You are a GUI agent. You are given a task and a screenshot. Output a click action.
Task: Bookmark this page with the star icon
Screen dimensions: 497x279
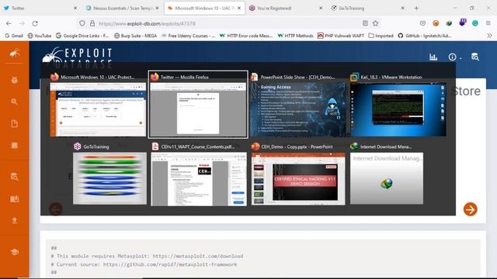tap(376, 23)
